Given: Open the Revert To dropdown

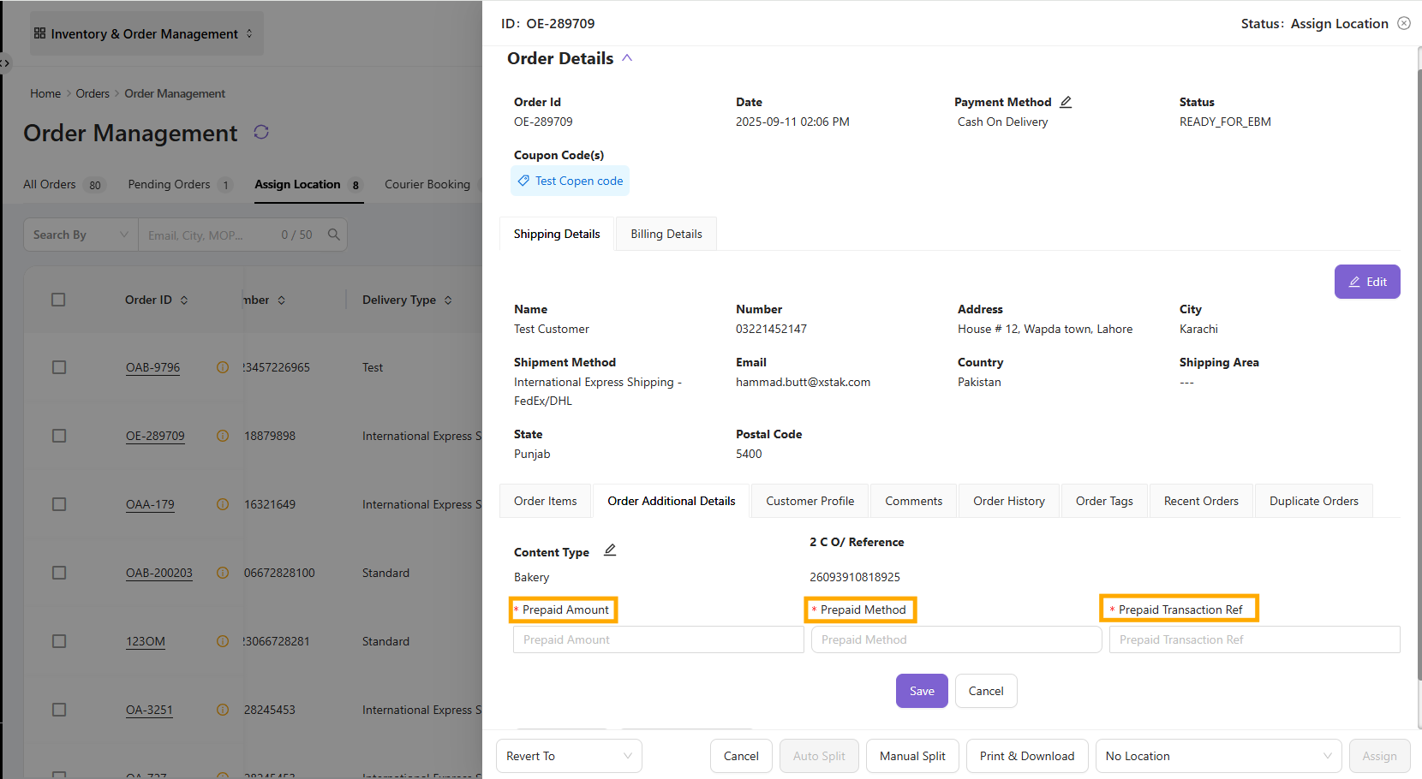Looking at the screenshot, I should [569, 756].
